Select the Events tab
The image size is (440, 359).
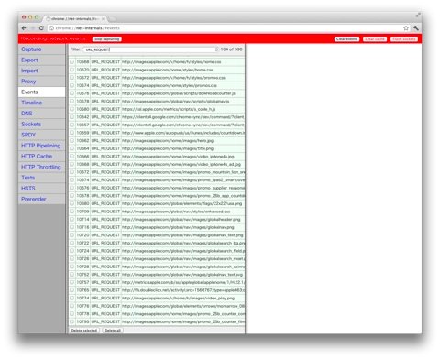pyautogui.click(x=41, y=92)
